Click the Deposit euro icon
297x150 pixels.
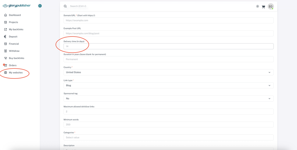(5, 37)
